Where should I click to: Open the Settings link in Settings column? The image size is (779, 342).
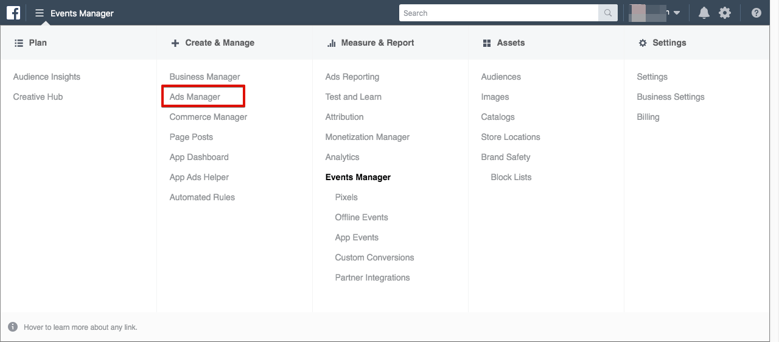coord(652,77)
